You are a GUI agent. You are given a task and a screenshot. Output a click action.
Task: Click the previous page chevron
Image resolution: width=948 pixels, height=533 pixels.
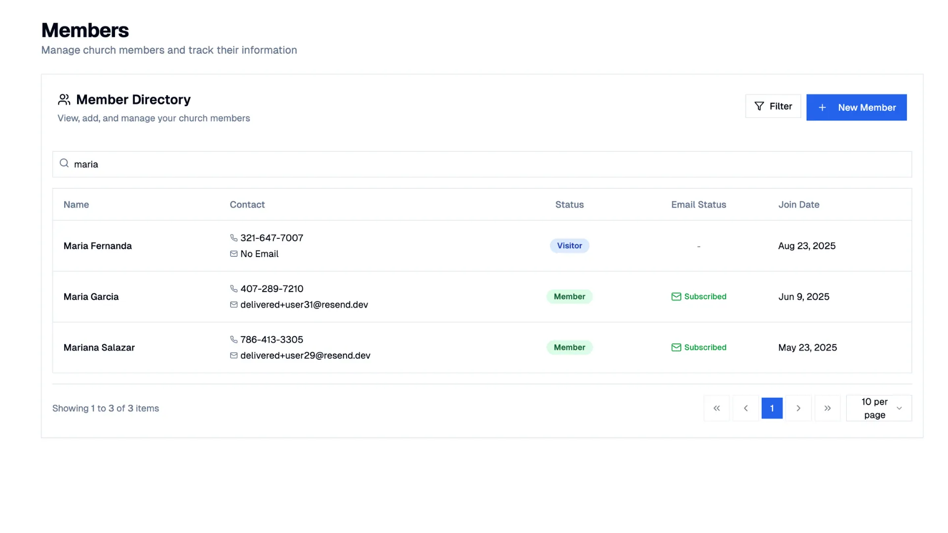(746, 408)
